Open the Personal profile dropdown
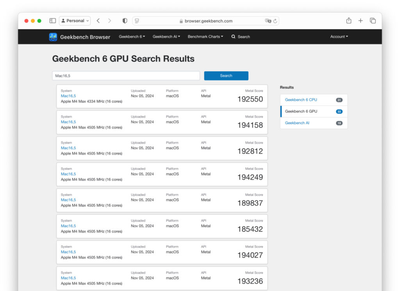Viewport: 400px width, 291px height. click(x=75, y=21)
